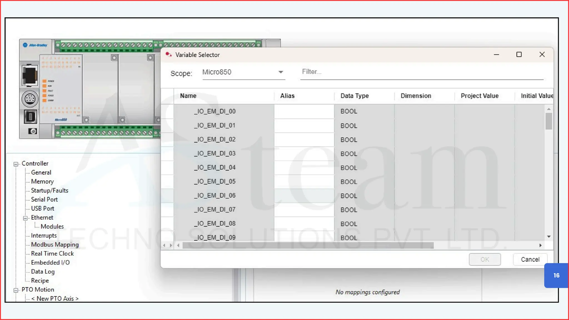Collapse the Controller tree node
Image resolution: width=569 pixels, height=320 pixels.
(16, 164)
